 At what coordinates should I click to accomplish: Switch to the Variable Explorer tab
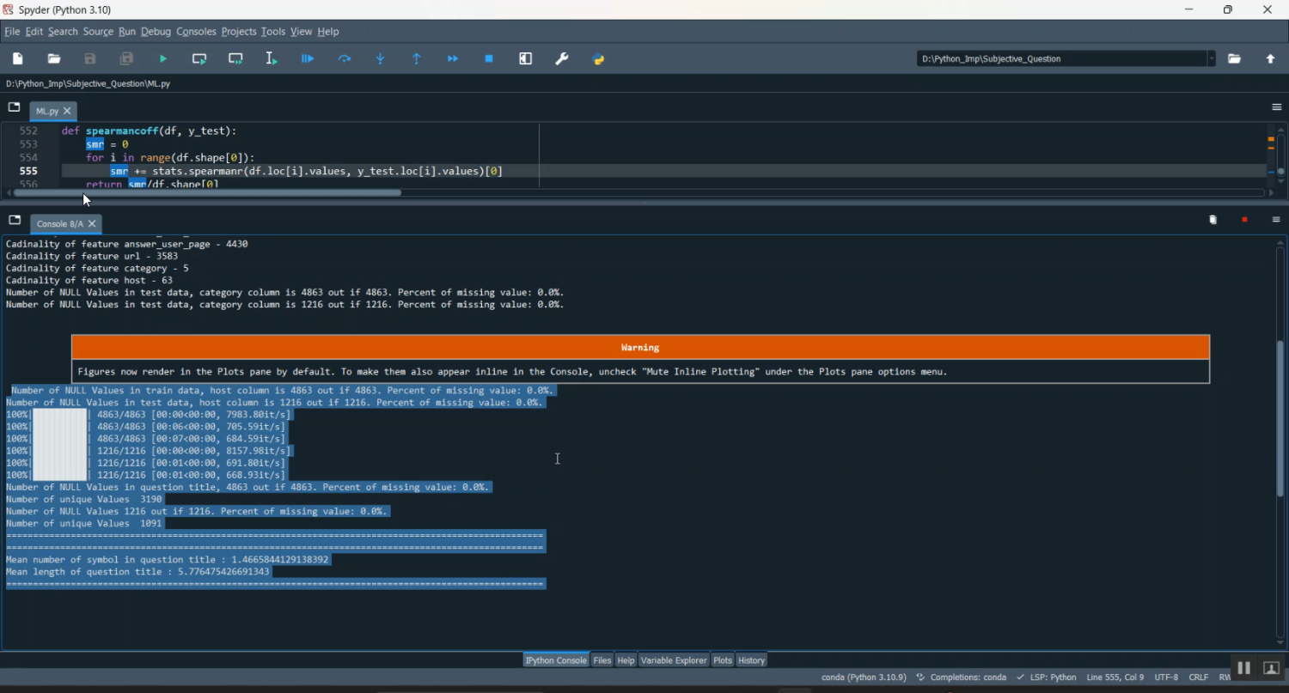pyautogui.click(x=674, y=660)
